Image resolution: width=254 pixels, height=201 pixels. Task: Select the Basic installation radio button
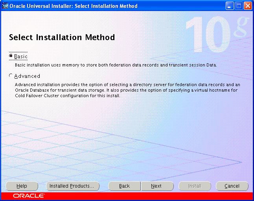coord(11,56)
